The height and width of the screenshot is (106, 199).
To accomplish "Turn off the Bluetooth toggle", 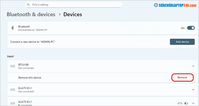I will 191,28.
